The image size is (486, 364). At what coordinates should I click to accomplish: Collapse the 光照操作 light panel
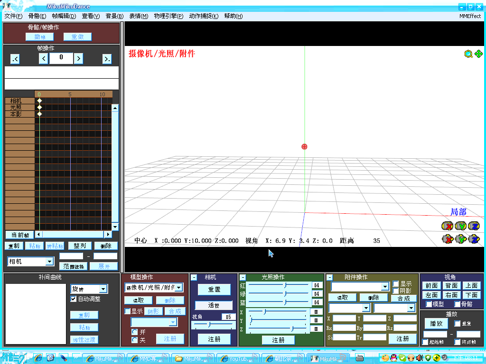243,277
